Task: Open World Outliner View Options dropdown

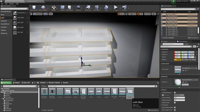Action: coord(193,38)
